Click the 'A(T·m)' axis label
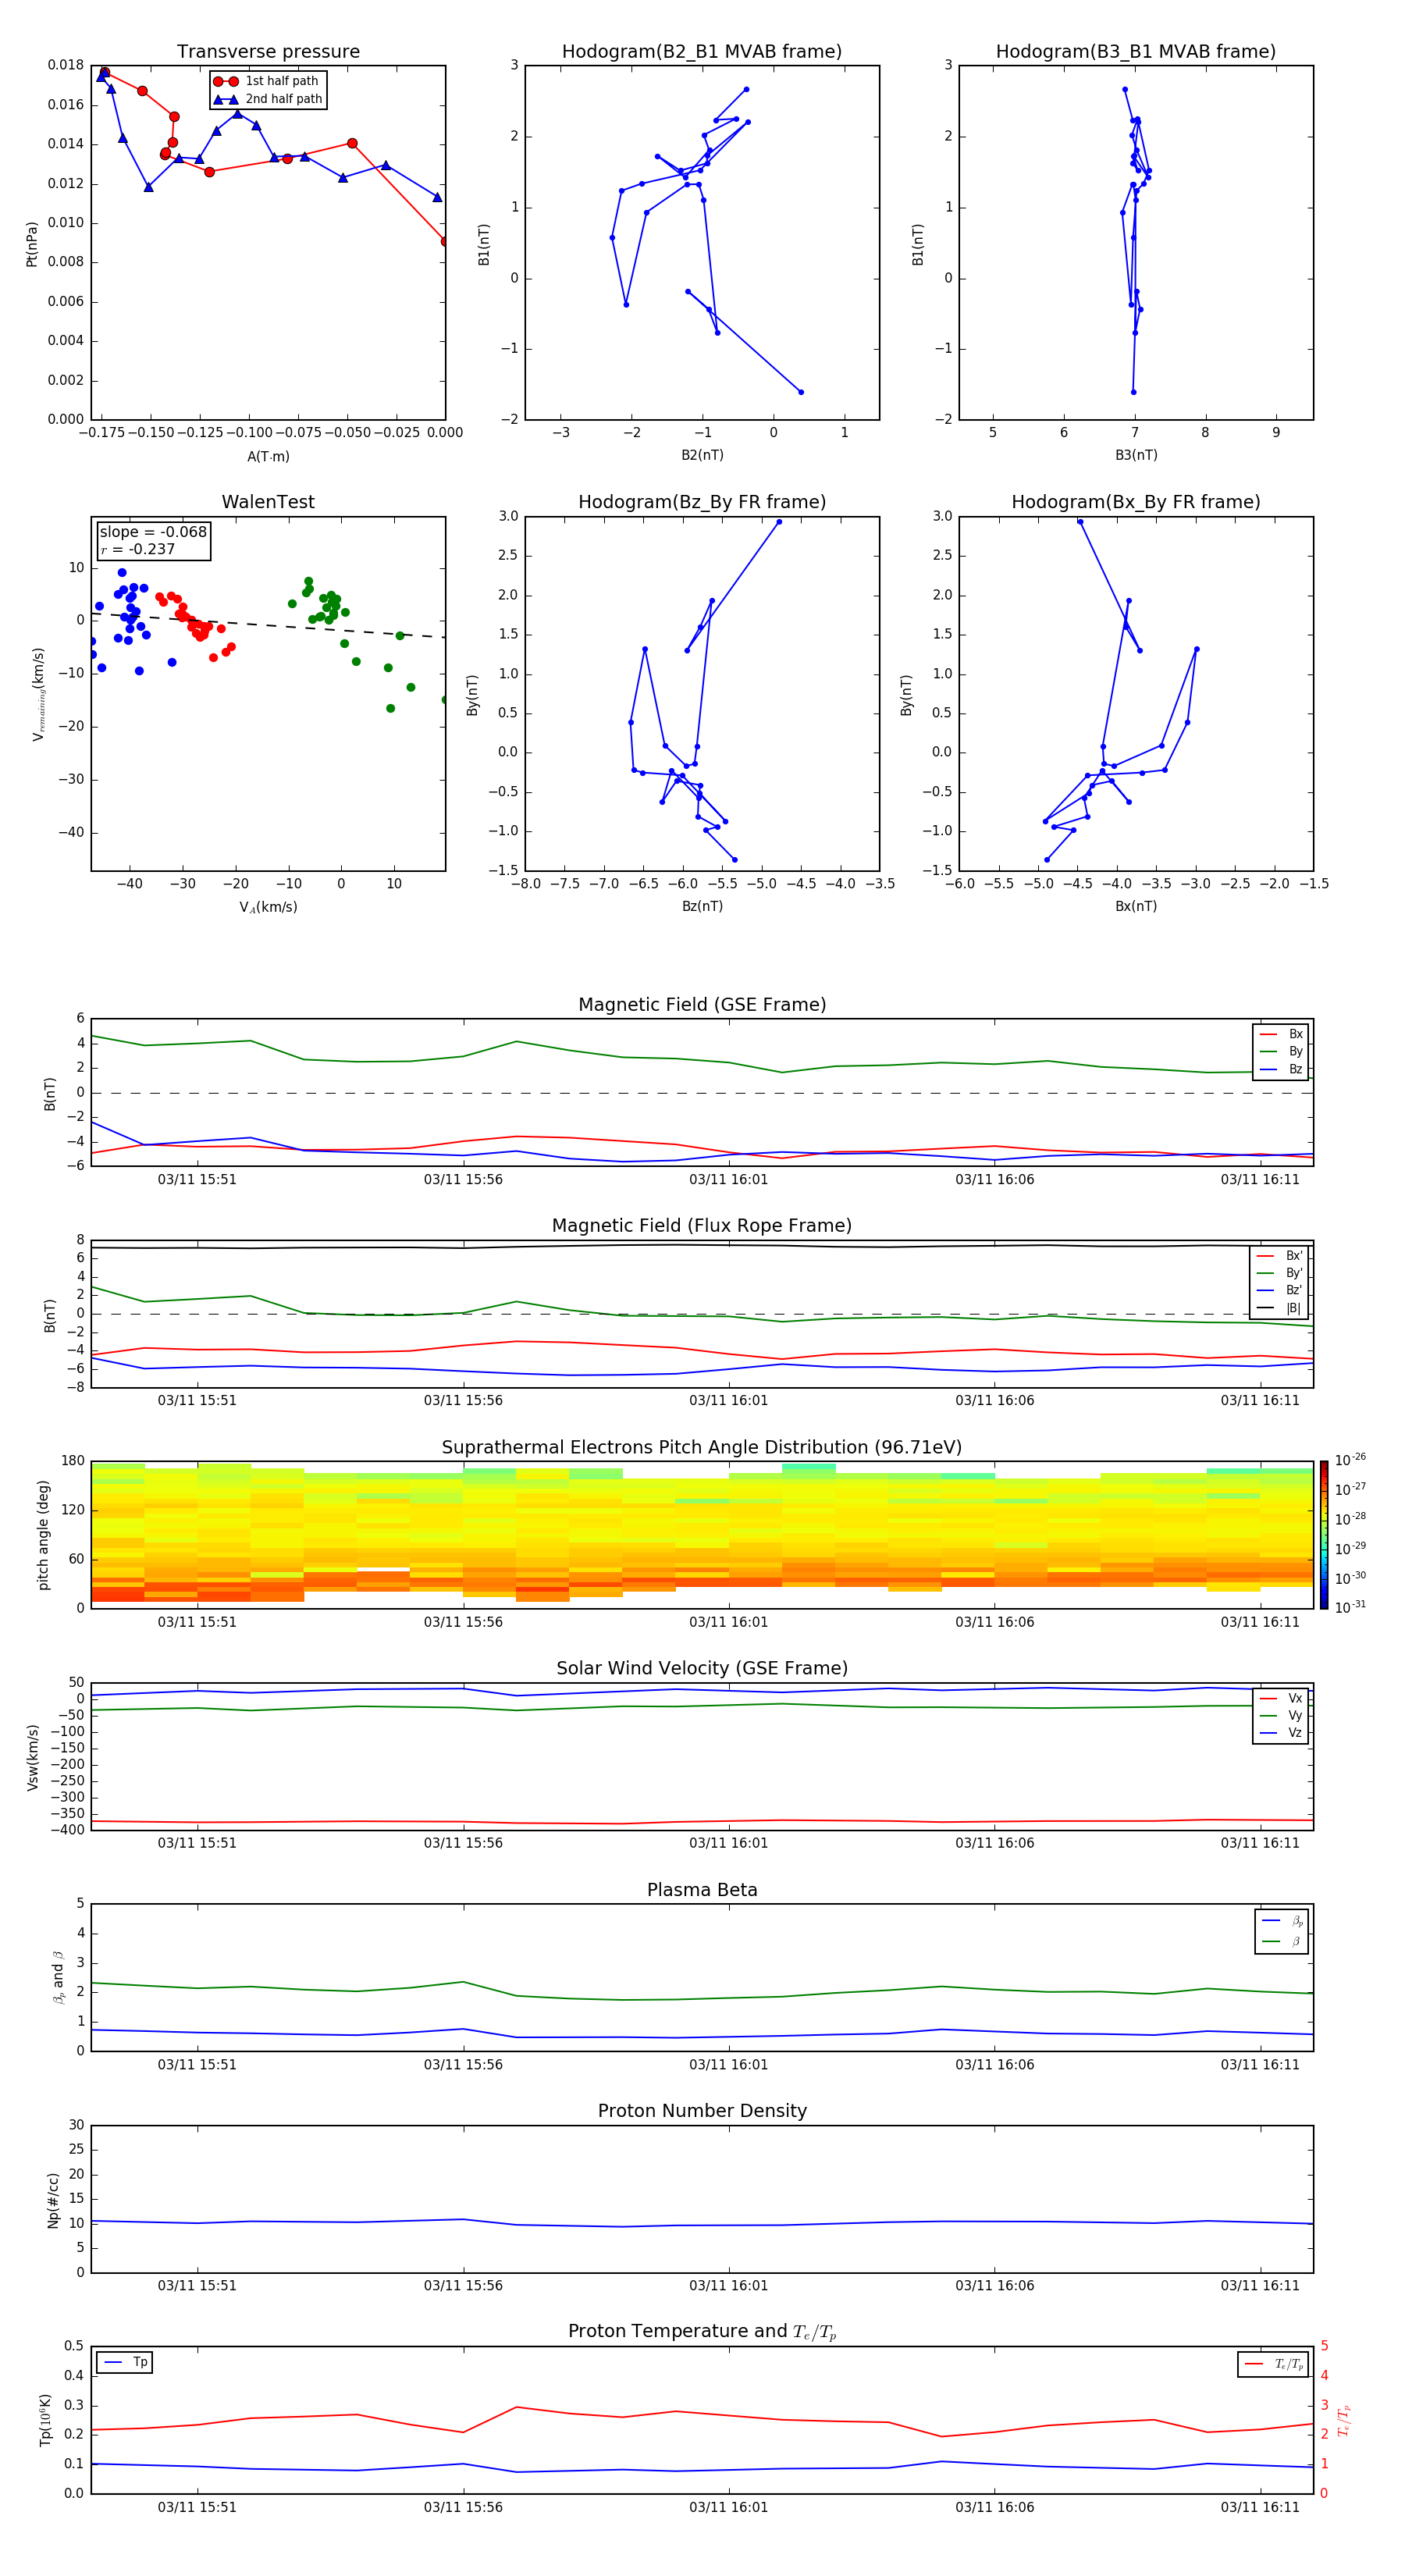 click(268, 456)
